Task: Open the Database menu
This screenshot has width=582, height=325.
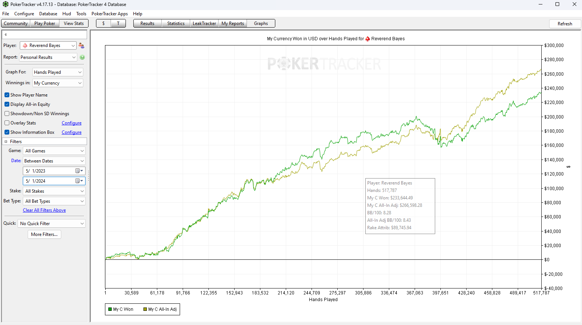Action: click(48, 14)
